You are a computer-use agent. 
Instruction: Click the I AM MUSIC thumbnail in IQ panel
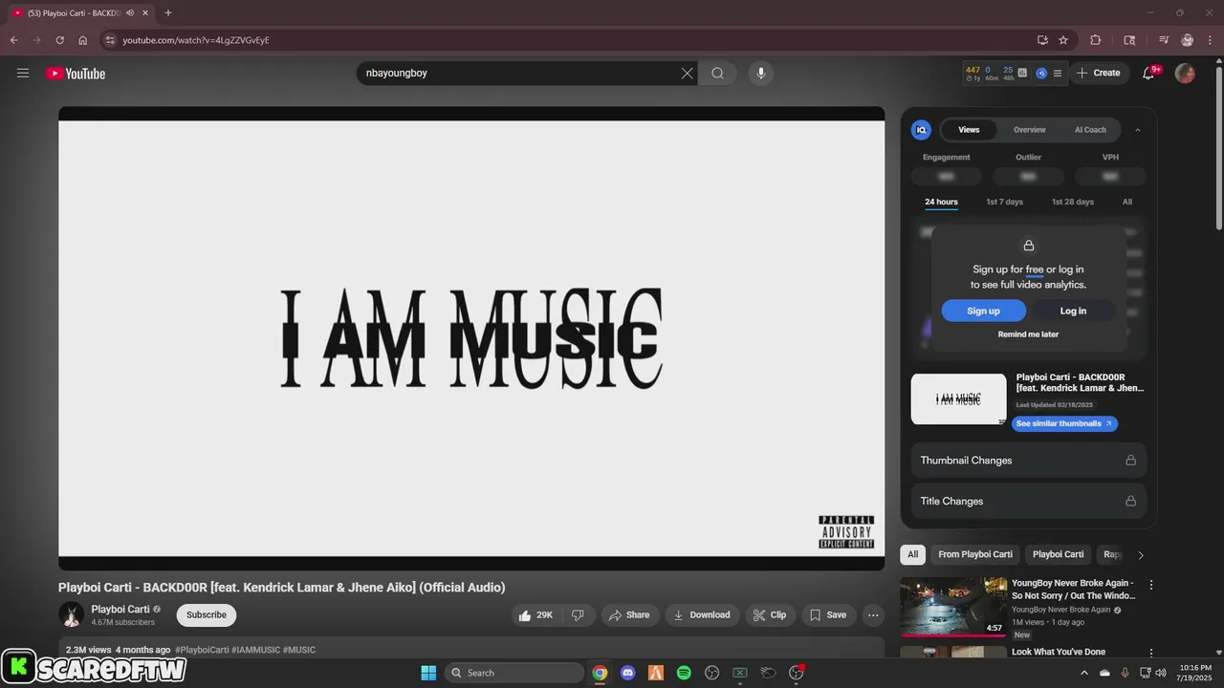958,398
